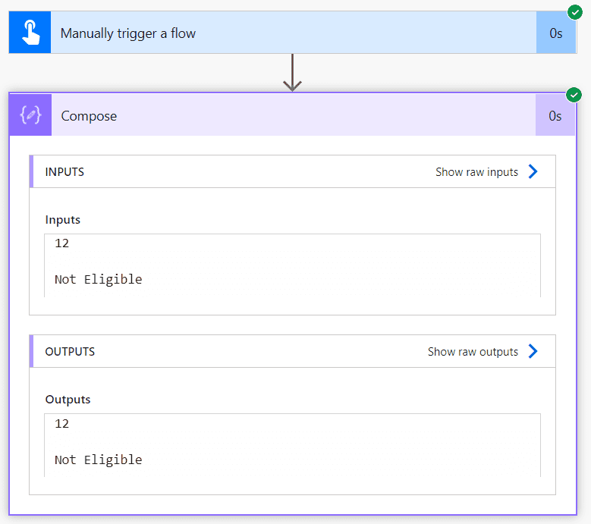591x524 pixels.
Task: Click the bold Outputs field label
Action: (68, 400)
